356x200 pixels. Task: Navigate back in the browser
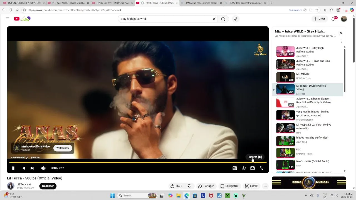[4, 10]
